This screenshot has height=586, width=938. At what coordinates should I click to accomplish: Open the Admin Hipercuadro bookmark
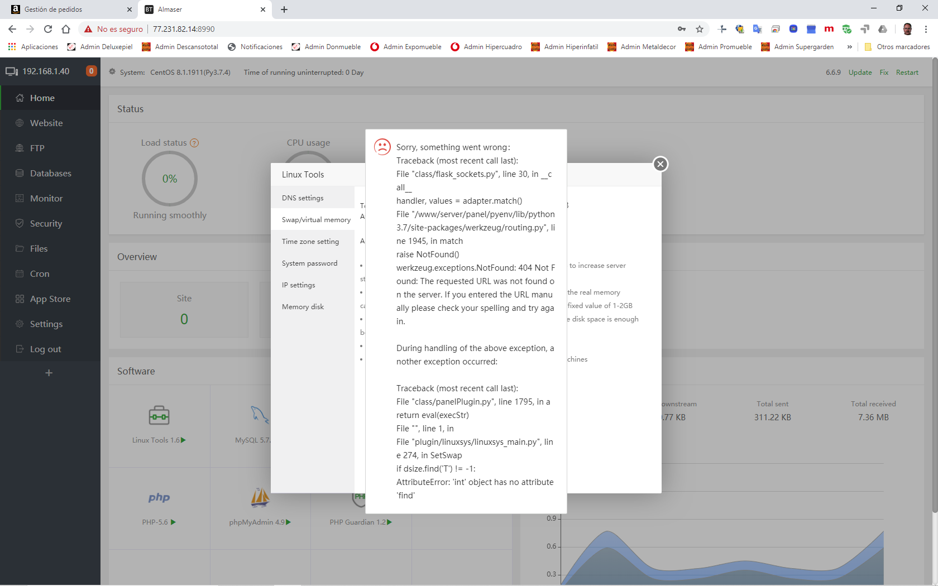point(486,47)
